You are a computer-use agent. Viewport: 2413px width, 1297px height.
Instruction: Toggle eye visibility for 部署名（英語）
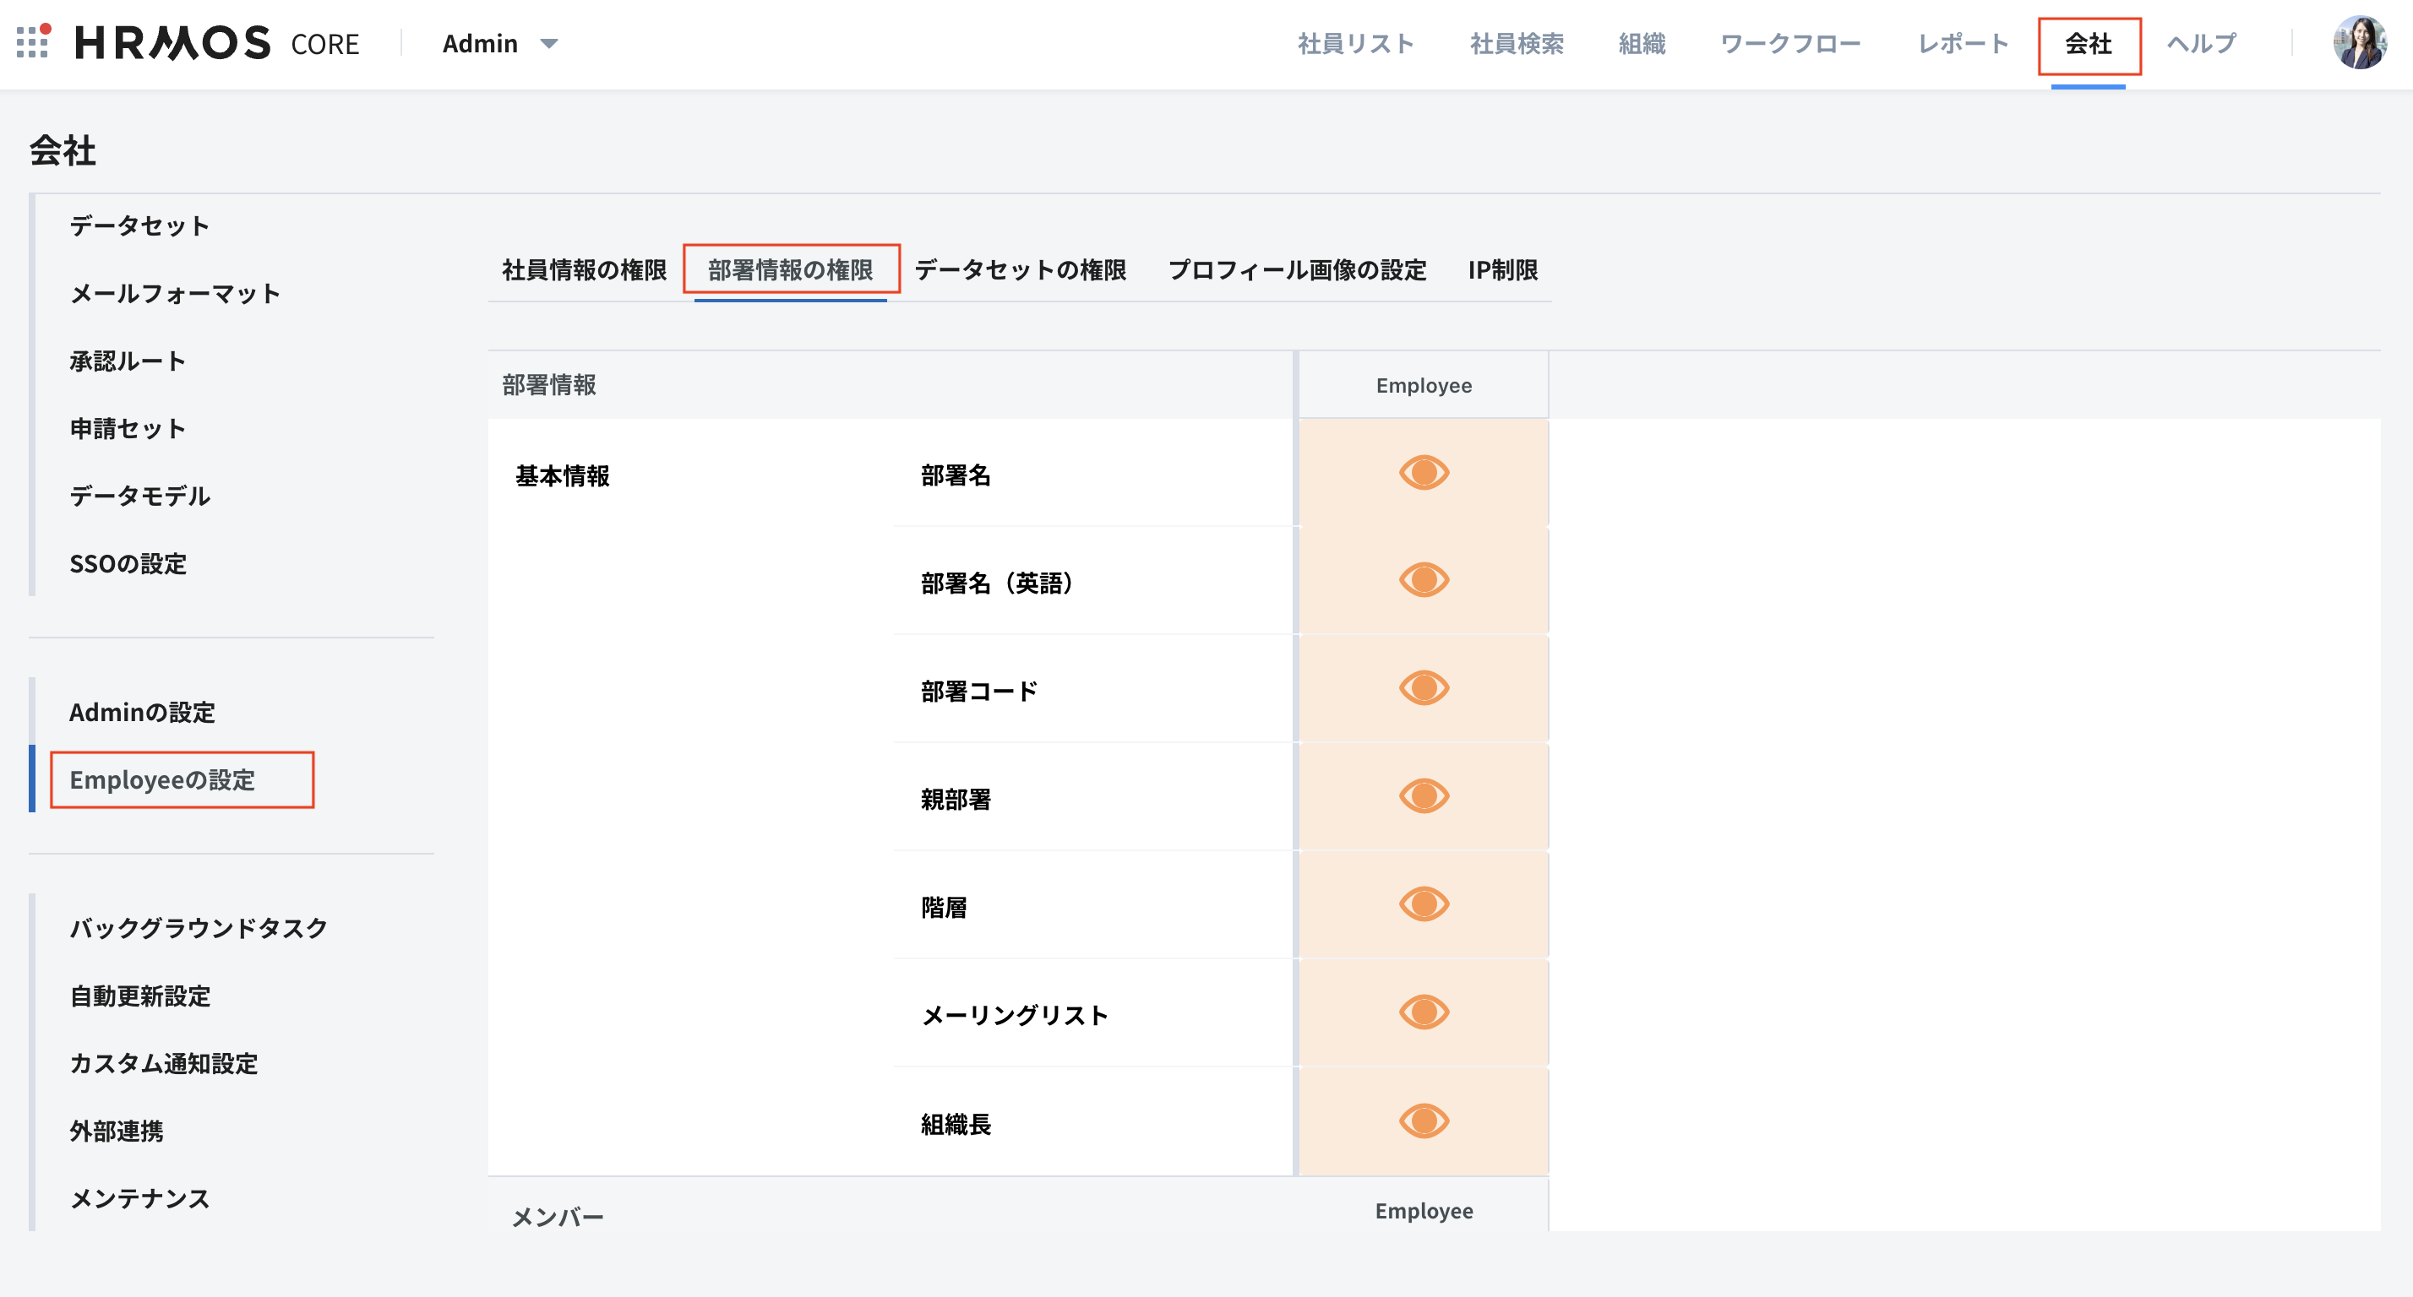[x=1423, y=581]
